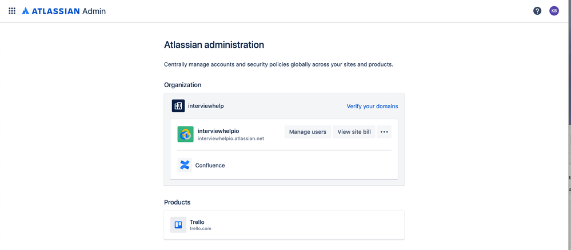
Task: Open the app switcher grid icon
Action: pos(12,11)
